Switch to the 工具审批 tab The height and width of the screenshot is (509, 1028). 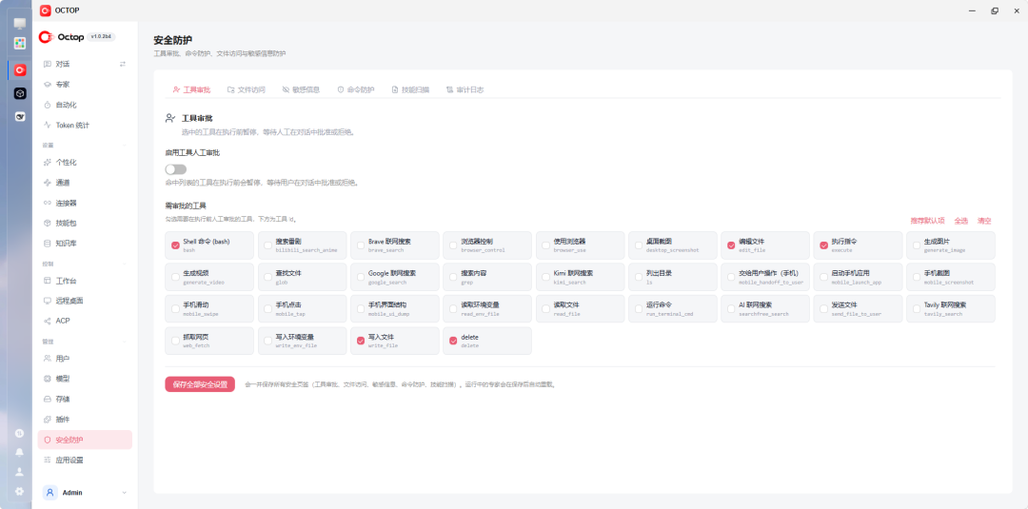click(x=191, y=89)
